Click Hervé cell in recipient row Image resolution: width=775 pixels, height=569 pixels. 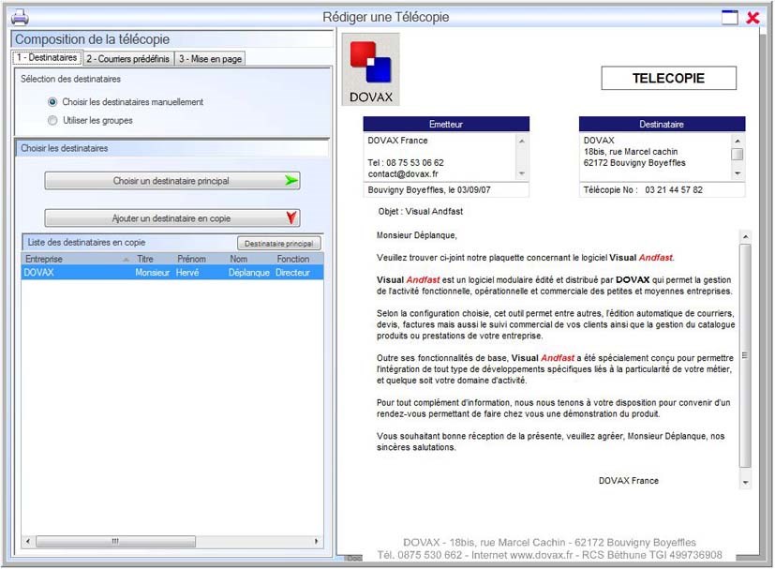click(187, 273)
